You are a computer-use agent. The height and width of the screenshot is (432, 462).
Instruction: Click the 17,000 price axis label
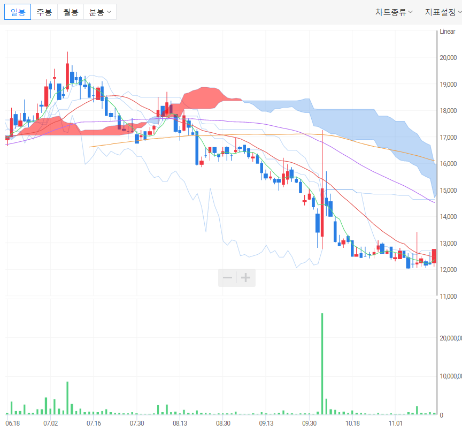(448, 137)
